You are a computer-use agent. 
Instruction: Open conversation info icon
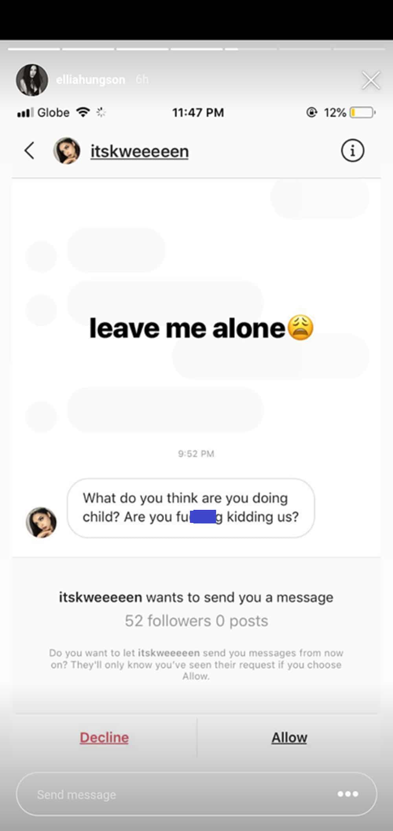coord(352,150)
